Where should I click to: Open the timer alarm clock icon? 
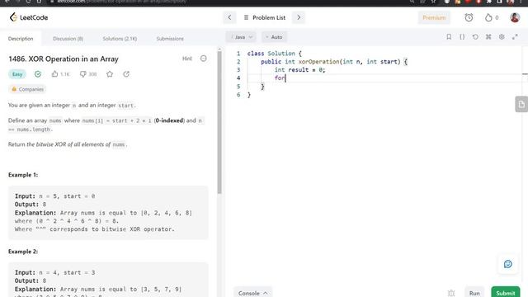pos(469,17)
